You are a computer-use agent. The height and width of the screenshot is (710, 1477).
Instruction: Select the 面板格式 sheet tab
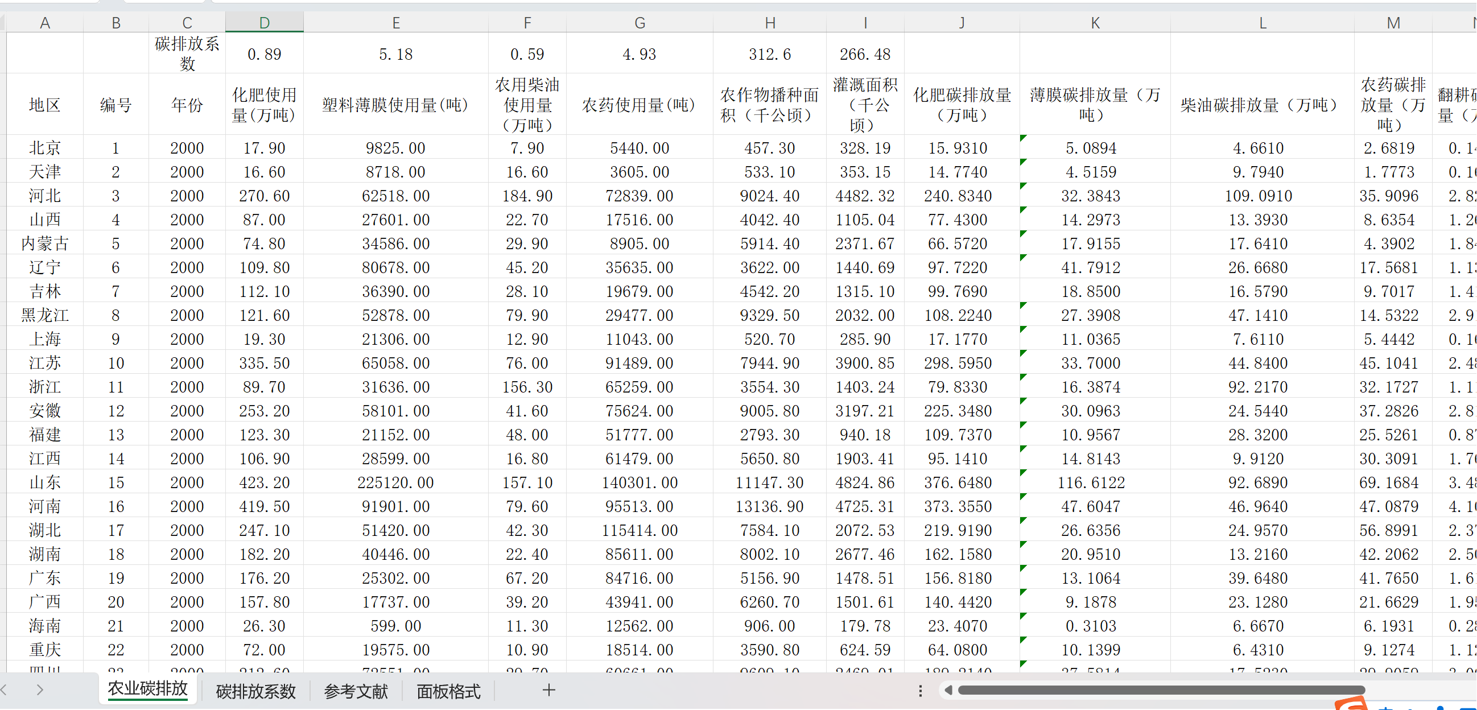coord(448,692)
